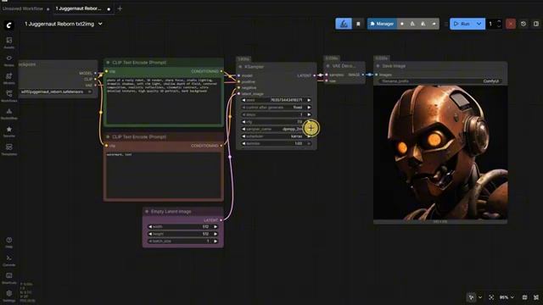
Task: Open the Templates sidebar panel
Action: pos(9,149)
